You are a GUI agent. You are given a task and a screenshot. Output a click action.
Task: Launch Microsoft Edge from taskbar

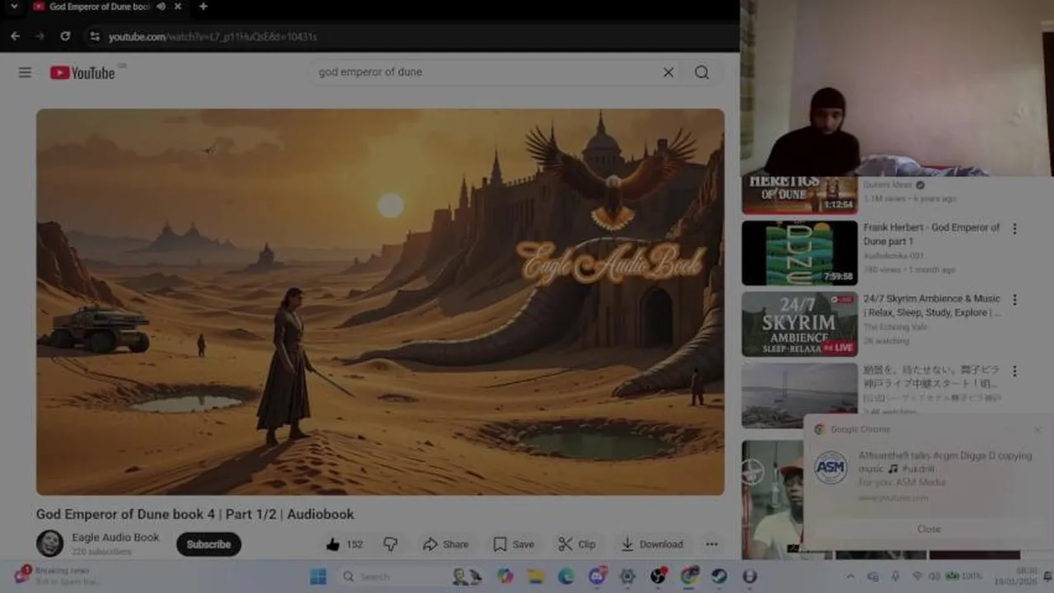pyautogui.click(x=567, y=577)
